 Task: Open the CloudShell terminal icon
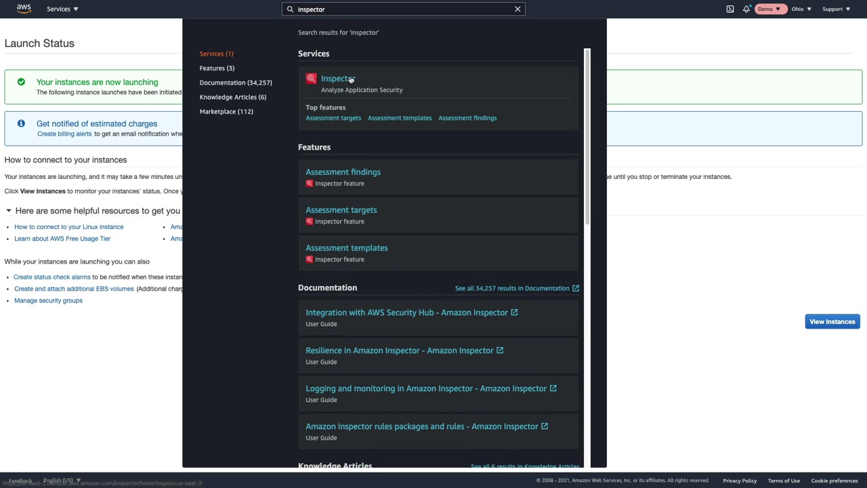point(729,9)
